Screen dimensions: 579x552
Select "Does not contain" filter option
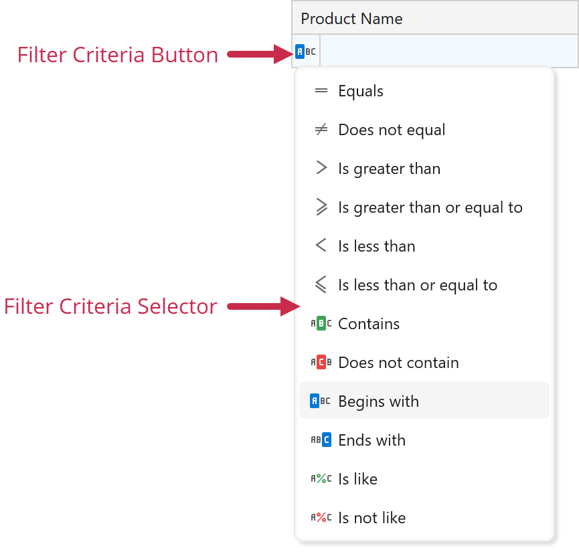pos(398,363)
